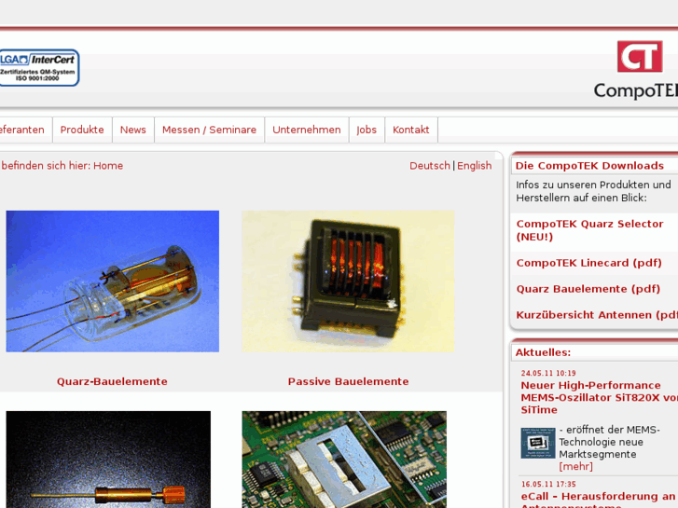Click the quartz crystal tube image
Viewport: 678px width, 508px height.
[x=113, y=281]
